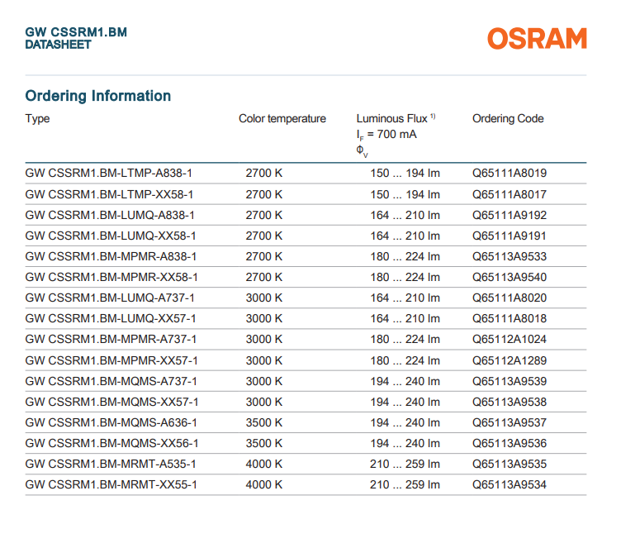Click ordering code Q65112A1289
This screenshot has width=621, height=548.
point(510,360)
